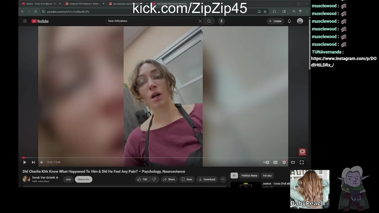
Task: Open the more actions ellipsis menu
Action: (223, 179)
